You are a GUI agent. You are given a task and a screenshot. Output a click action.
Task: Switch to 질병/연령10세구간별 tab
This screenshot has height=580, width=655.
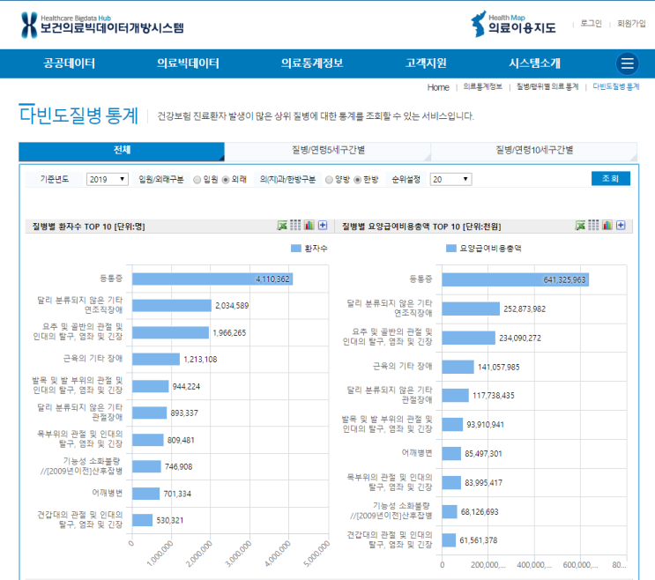(534, 151)
